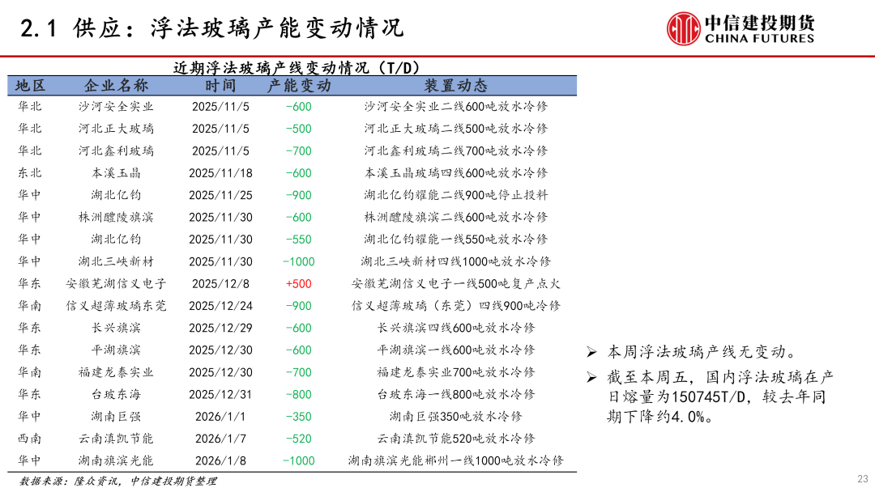Click company name 湖南旗滨光能
The width and height of the screenshot is (875, 492).
116,460
